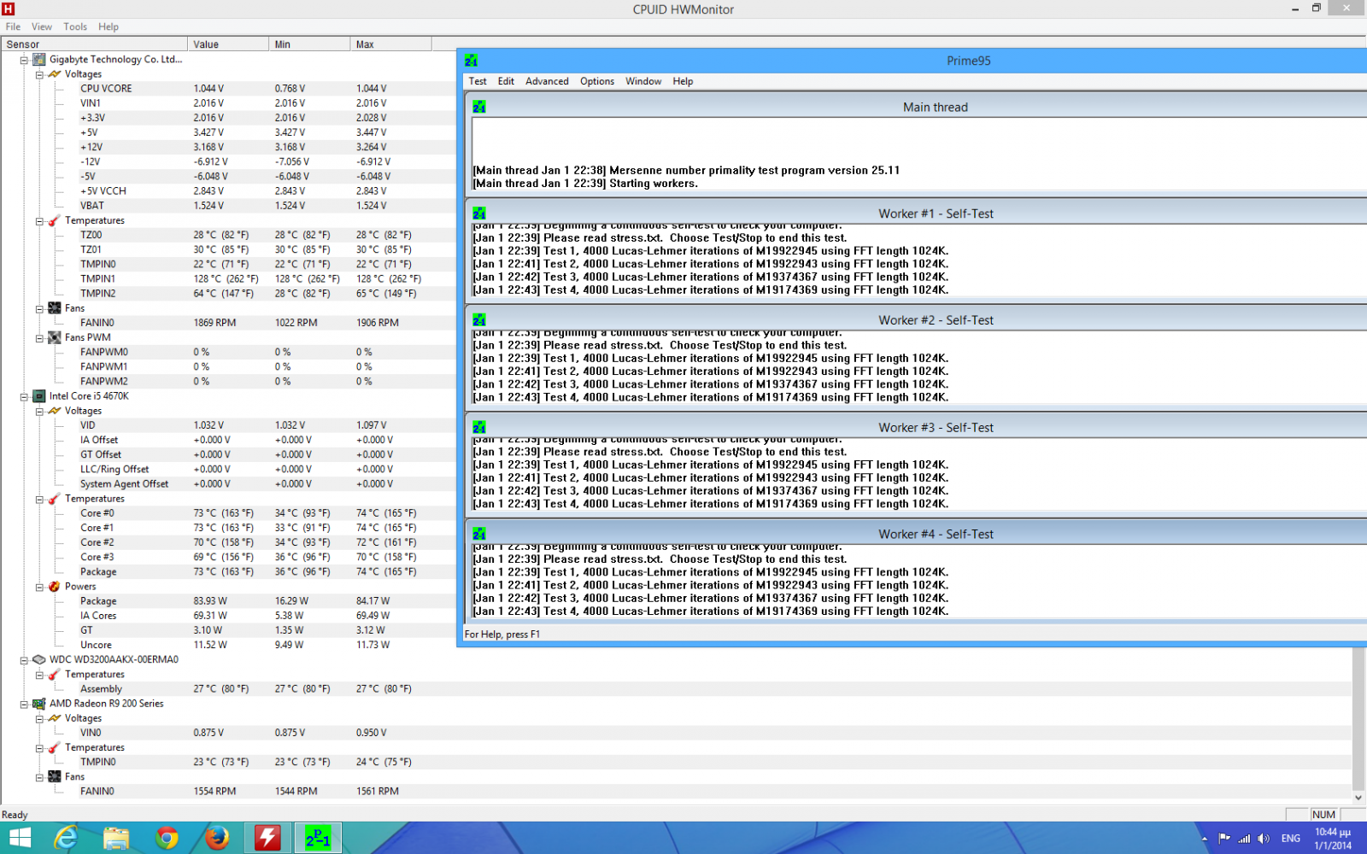Collapse the AMD Radeon R9 200 Series node
Screen dimensions: 1367x854
tap(24, 704)
